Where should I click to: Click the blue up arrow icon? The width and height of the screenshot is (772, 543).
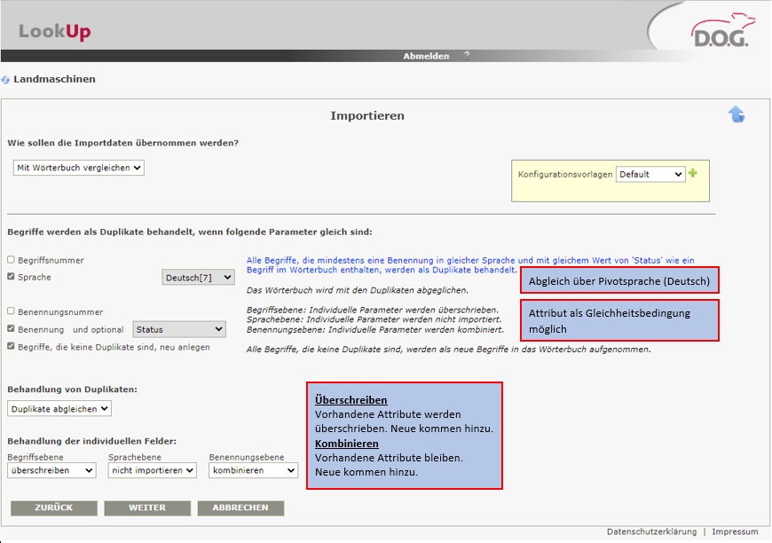pos(737,114)
